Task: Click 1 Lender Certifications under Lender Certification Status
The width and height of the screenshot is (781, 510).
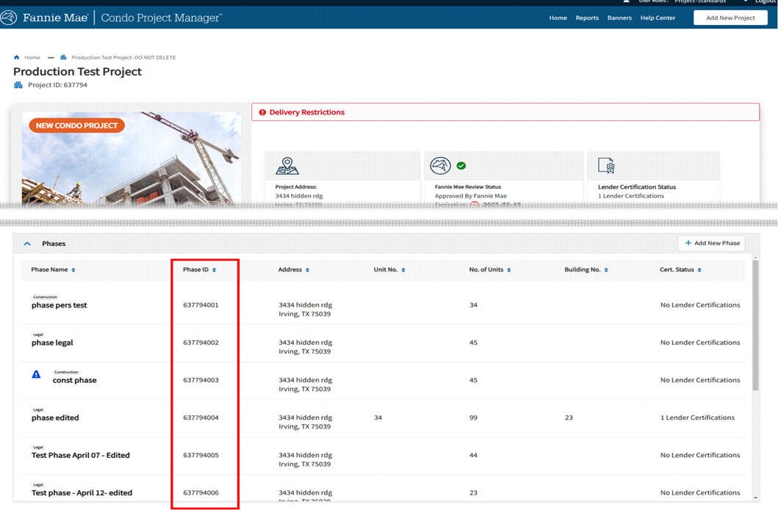Action: pos(630,196)
